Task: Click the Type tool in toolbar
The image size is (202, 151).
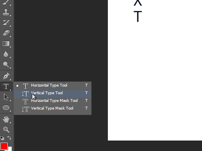Action: (x=6, y=87)
